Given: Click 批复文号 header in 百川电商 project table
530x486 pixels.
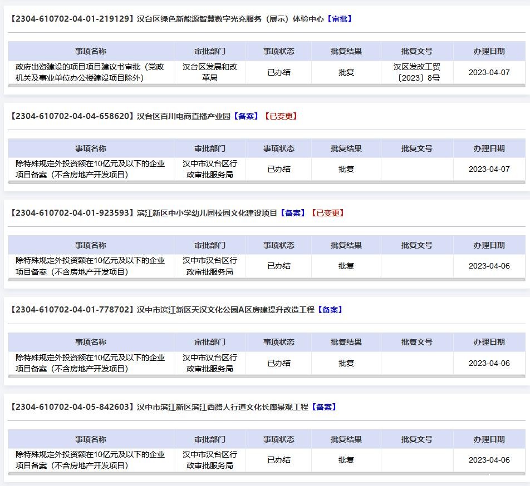Looking at the screenshot, I should coord(417,148).
